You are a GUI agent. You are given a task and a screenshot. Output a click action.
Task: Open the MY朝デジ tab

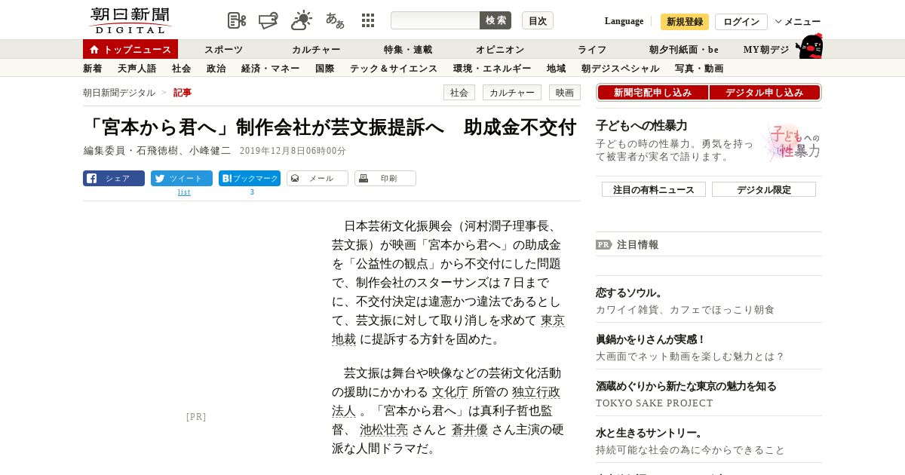tap(766, 50)
